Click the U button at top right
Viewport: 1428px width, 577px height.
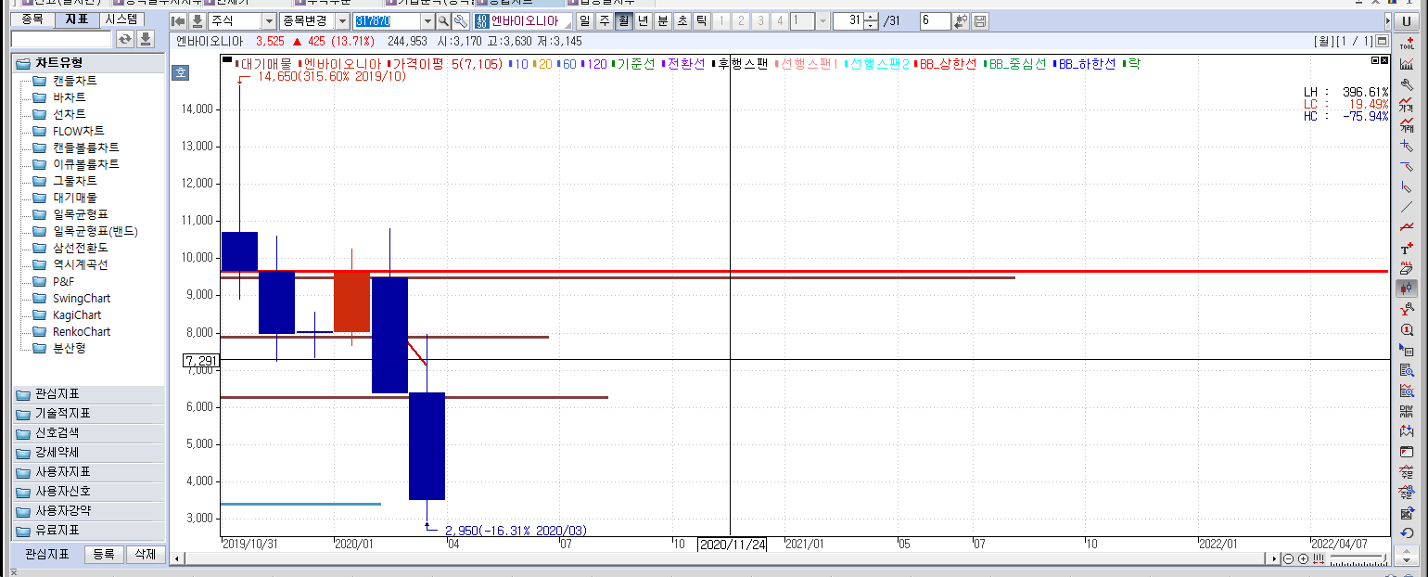coord(1407,21)
